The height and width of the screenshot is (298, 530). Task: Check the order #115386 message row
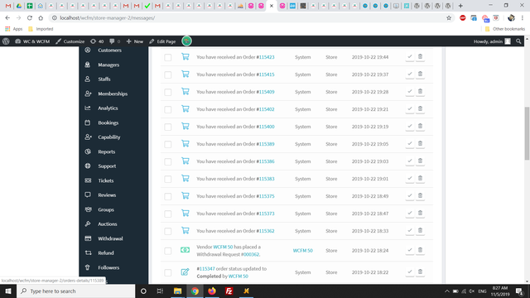point(168,162)
